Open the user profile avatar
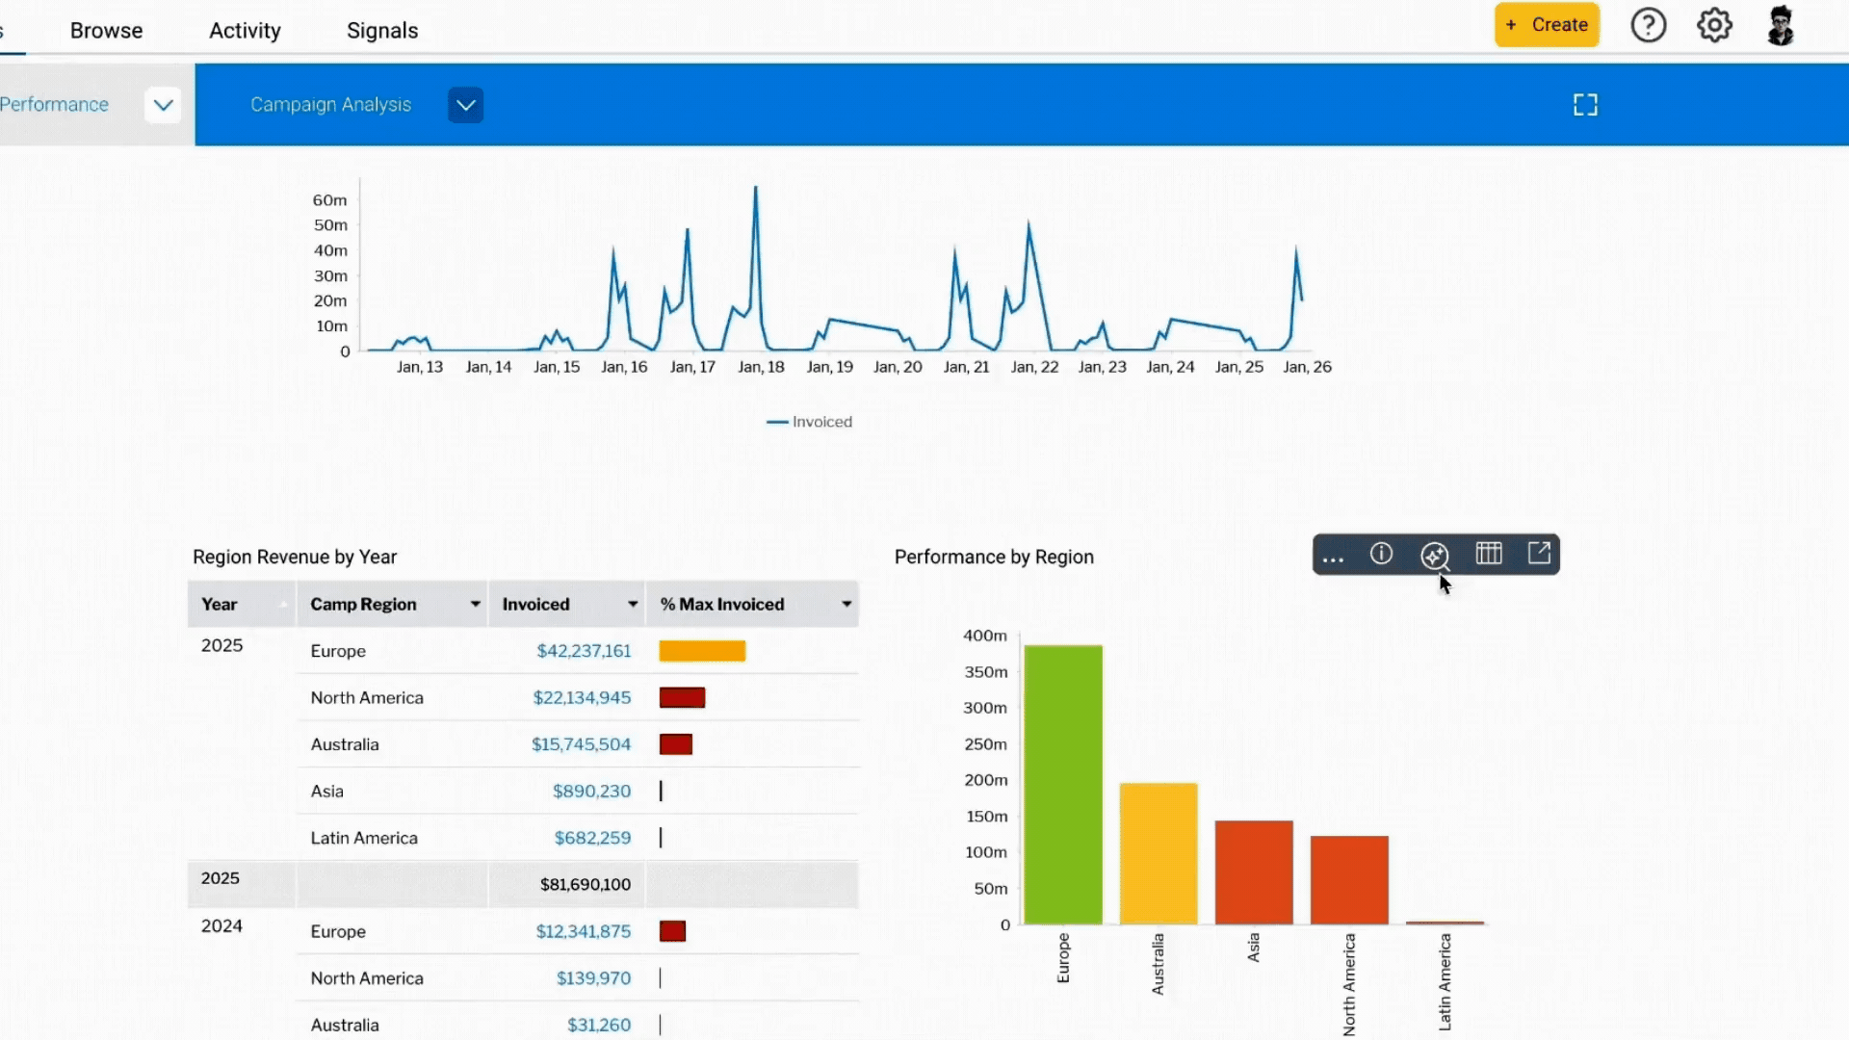The height and width of the screenshot is (1040, 1849). pos(1781,26)
